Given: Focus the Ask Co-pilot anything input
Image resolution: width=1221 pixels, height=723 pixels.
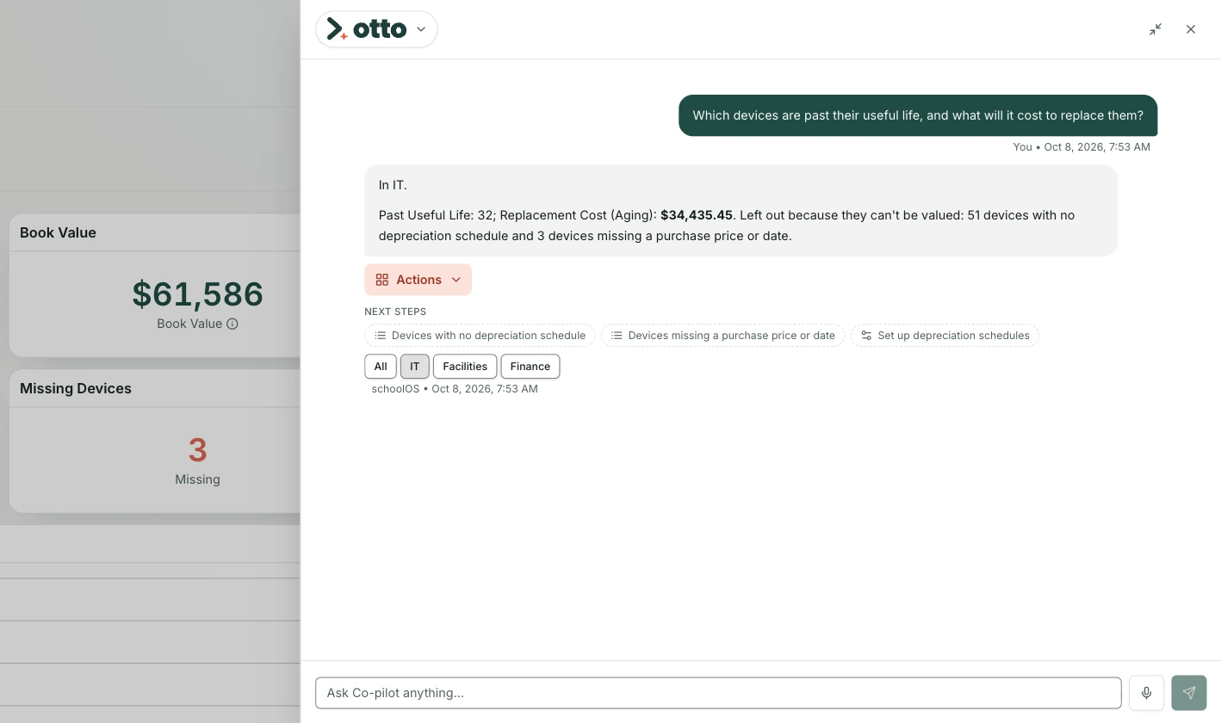Looking at the screenshot, I should [x=718, y=693].
